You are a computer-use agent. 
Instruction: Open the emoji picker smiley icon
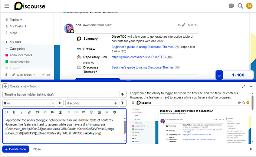[x=92, y=112]
